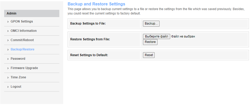This screenshot has height=105, width=251.
Task: Open the Commit/Reboot menu page
Action: pos(22,40)
